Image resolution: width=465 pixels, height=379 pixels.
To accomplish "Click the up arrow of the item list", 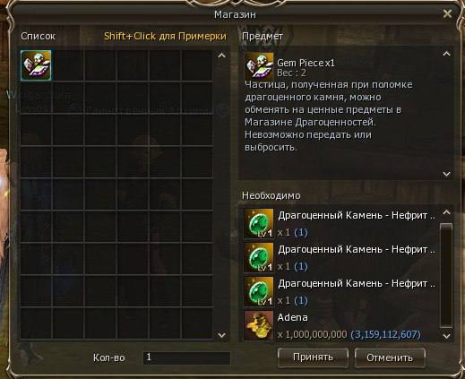I will tap(221, 56).
